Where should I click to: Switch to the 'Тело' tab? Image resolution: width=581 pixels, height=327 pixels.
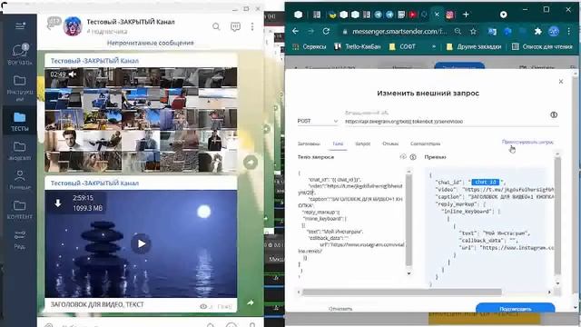(x=338, y=144)
